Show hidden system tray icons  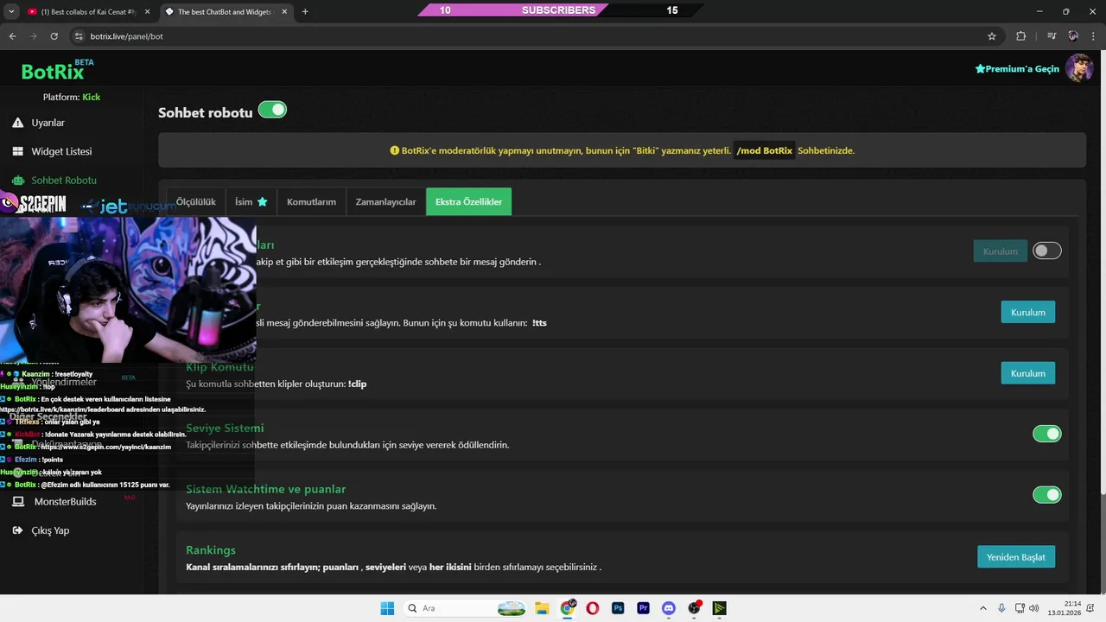tap(984, 608)
